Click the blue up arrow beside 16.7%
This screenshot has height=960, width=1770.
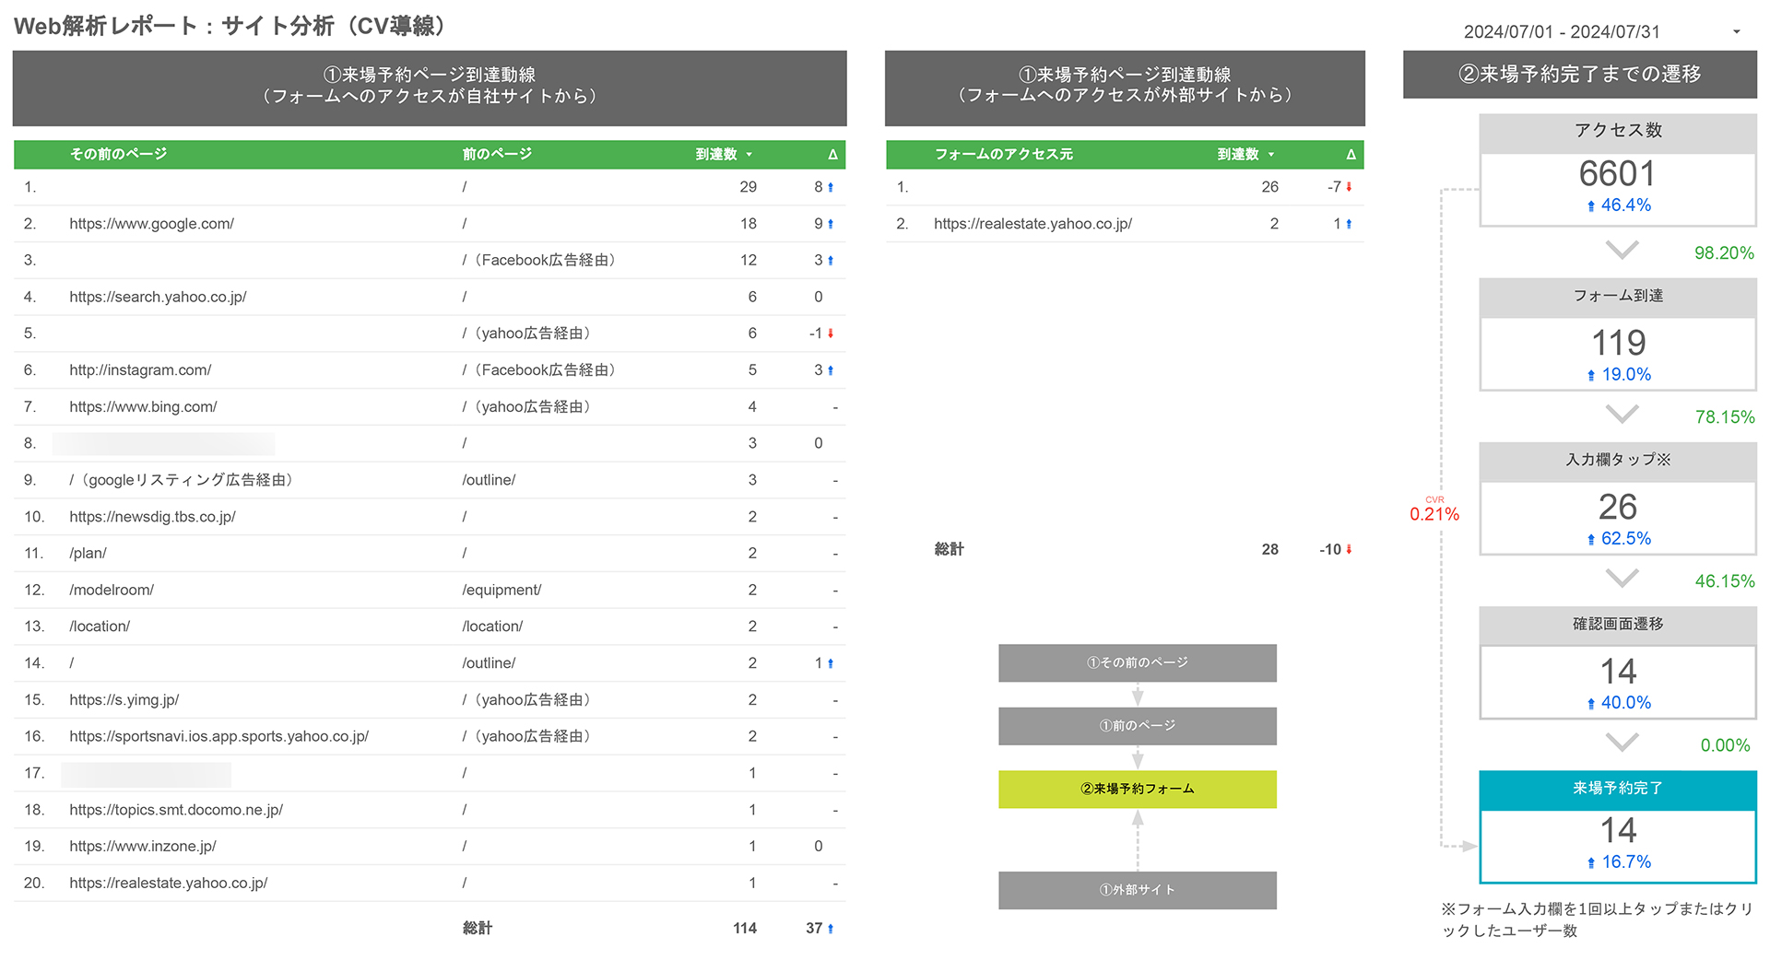(x=1591, y=861)
